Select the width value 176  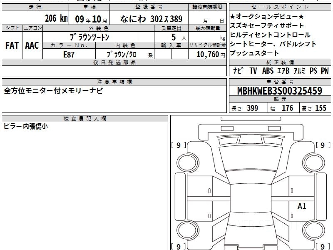click(287, 108)
